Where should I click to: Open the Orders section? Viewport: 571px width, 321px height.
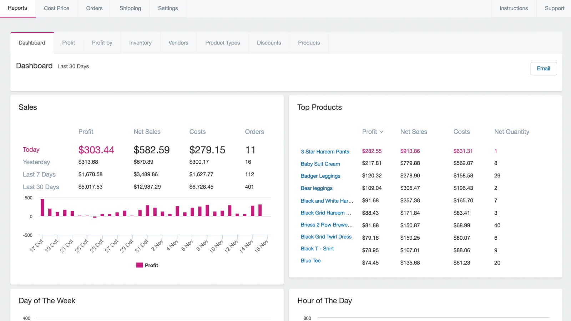tap(94, 8)
